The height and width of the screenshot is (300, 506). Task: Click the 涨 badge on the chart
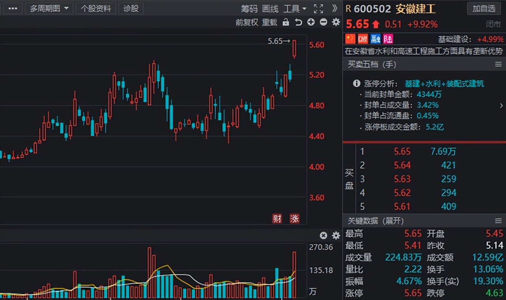pos(295,218)
